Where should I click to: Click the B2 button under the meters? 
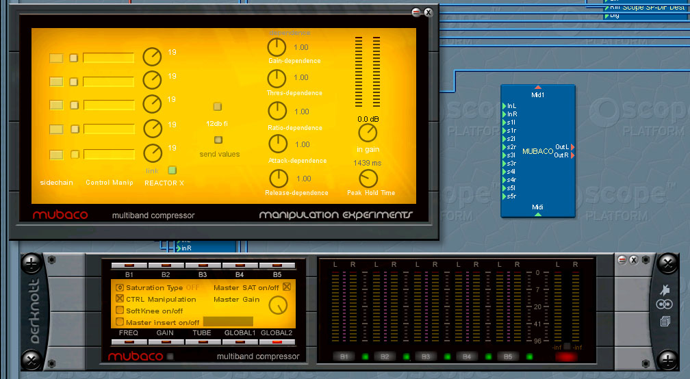(x=385, y=356)
